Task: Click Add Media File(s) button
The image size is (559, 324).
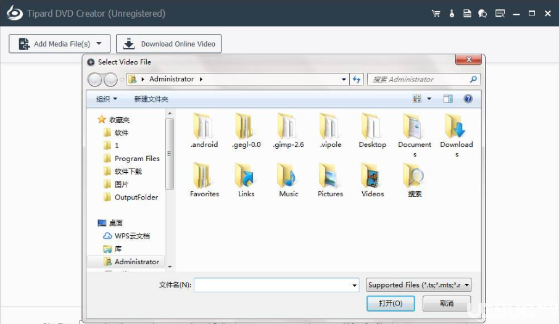Action: 59,43
